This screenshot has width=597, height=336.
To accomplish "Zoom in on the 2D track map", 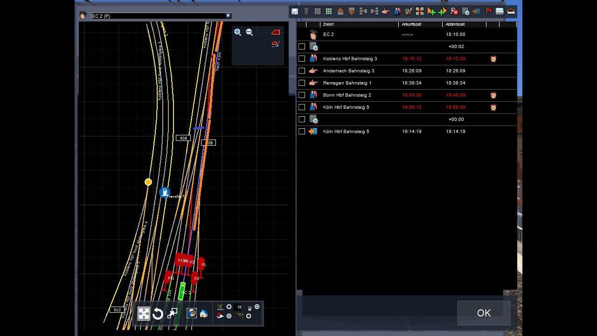I will coord(238,32).
